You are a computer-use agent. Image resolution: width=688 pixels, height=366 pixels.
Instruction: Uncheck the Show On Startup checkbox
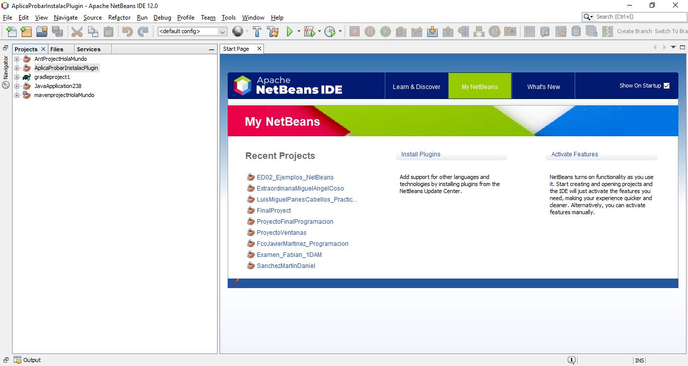[666, 85]
